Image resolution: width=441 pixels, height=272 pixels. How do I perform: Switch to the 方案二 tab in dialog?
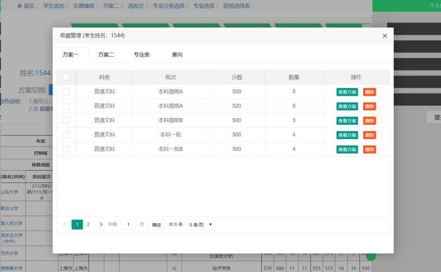pos(106,54)
